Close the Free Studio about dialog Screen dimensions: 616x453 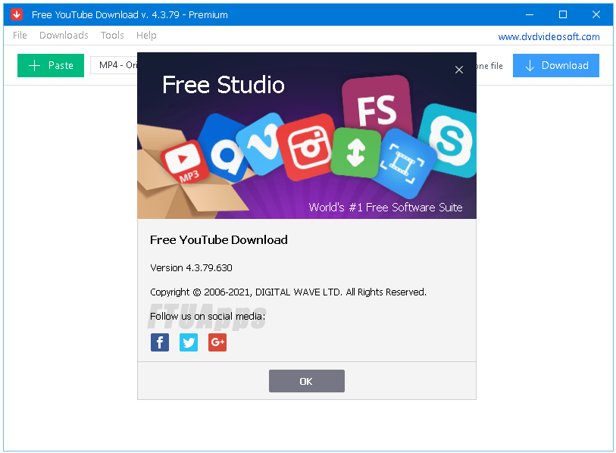click(x=459, y=70)
